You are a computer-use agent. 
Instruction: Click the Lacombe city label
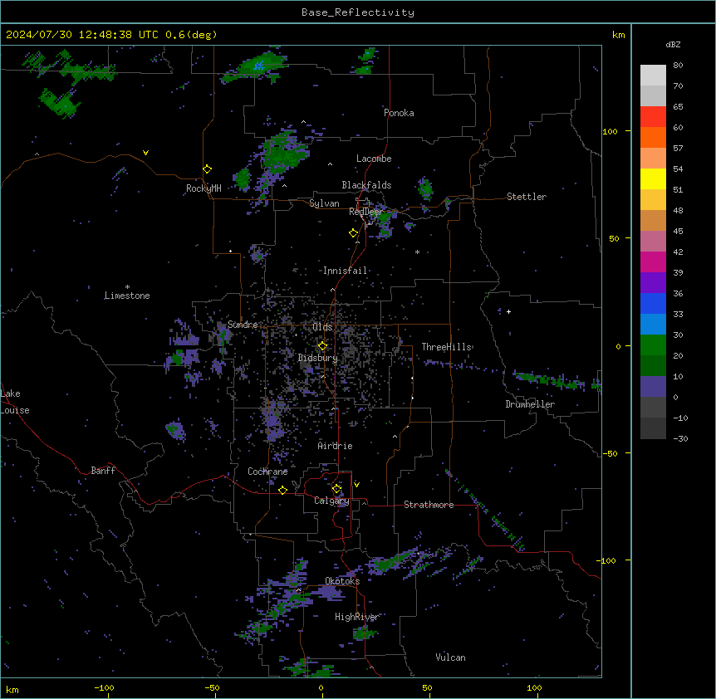click(374, 159)
